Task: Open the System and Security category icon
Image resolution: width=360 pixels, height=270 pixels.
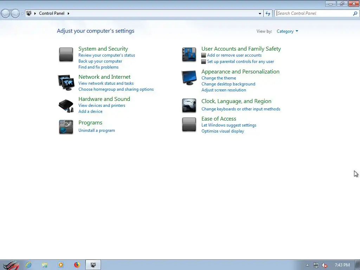Action: point(66,54)
